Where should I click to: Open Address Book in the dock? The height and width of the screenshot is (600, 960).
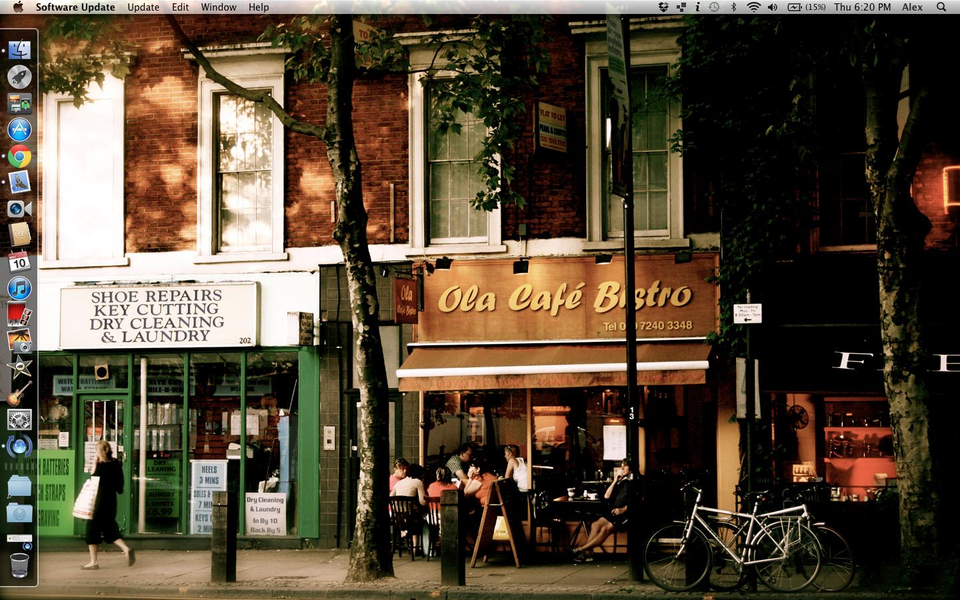[x=19, y=235]
